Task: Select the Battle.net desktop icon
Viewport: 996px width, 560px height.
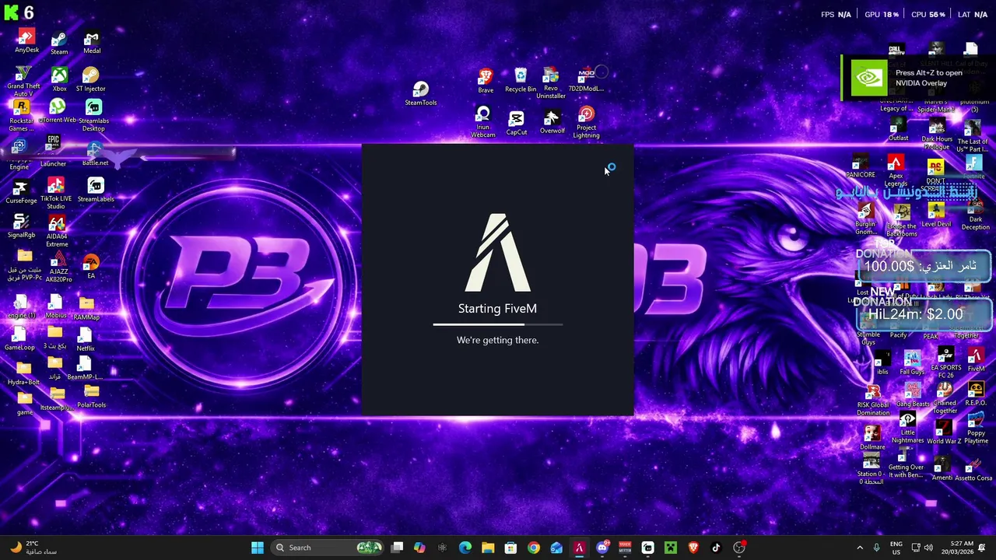Action: coord(95,153)
